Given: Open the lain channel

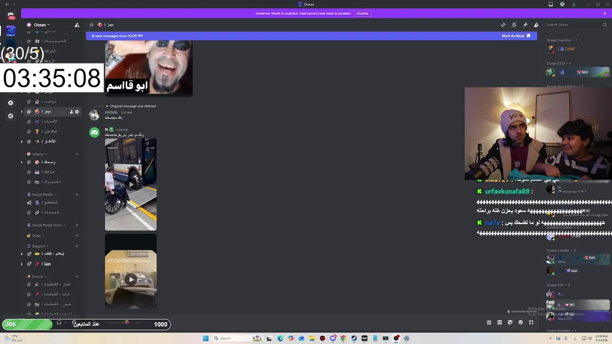Looking at the screenshot, I should click(x=53, y=264).
